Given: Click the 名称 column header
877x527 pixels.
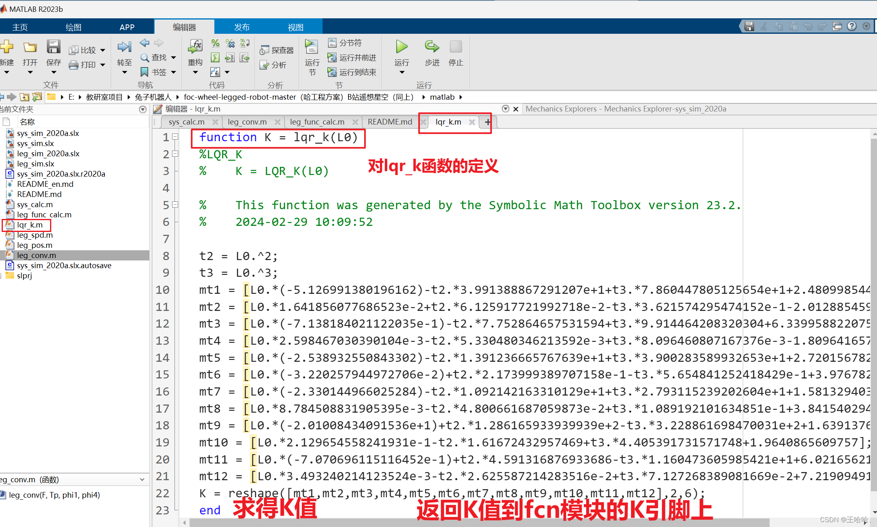Looking at the screenshot, I should tap(27, 122).
